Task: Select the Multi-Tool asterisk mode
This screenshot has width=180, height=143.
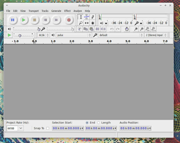Action: [93, 23]
